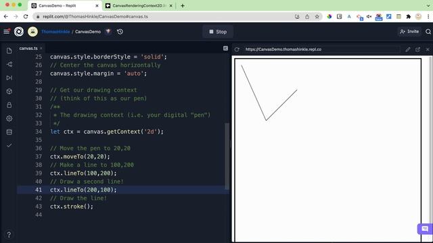Invite collaborators with the Invite button
Viewport: 433px width, 243px height.
tap(409, 32)
